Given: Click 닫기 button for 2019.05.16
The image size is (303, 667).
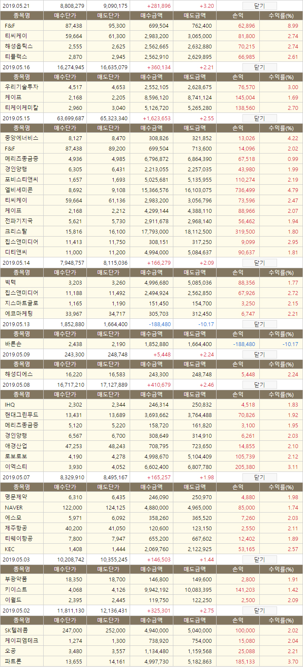Looking at the screenshot, I should 259,67.
